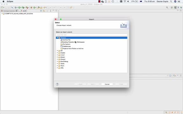The width and height of the screenshot is (183, 114).
Task: Click the Open Perspective icon
Action: pos(172,8)
